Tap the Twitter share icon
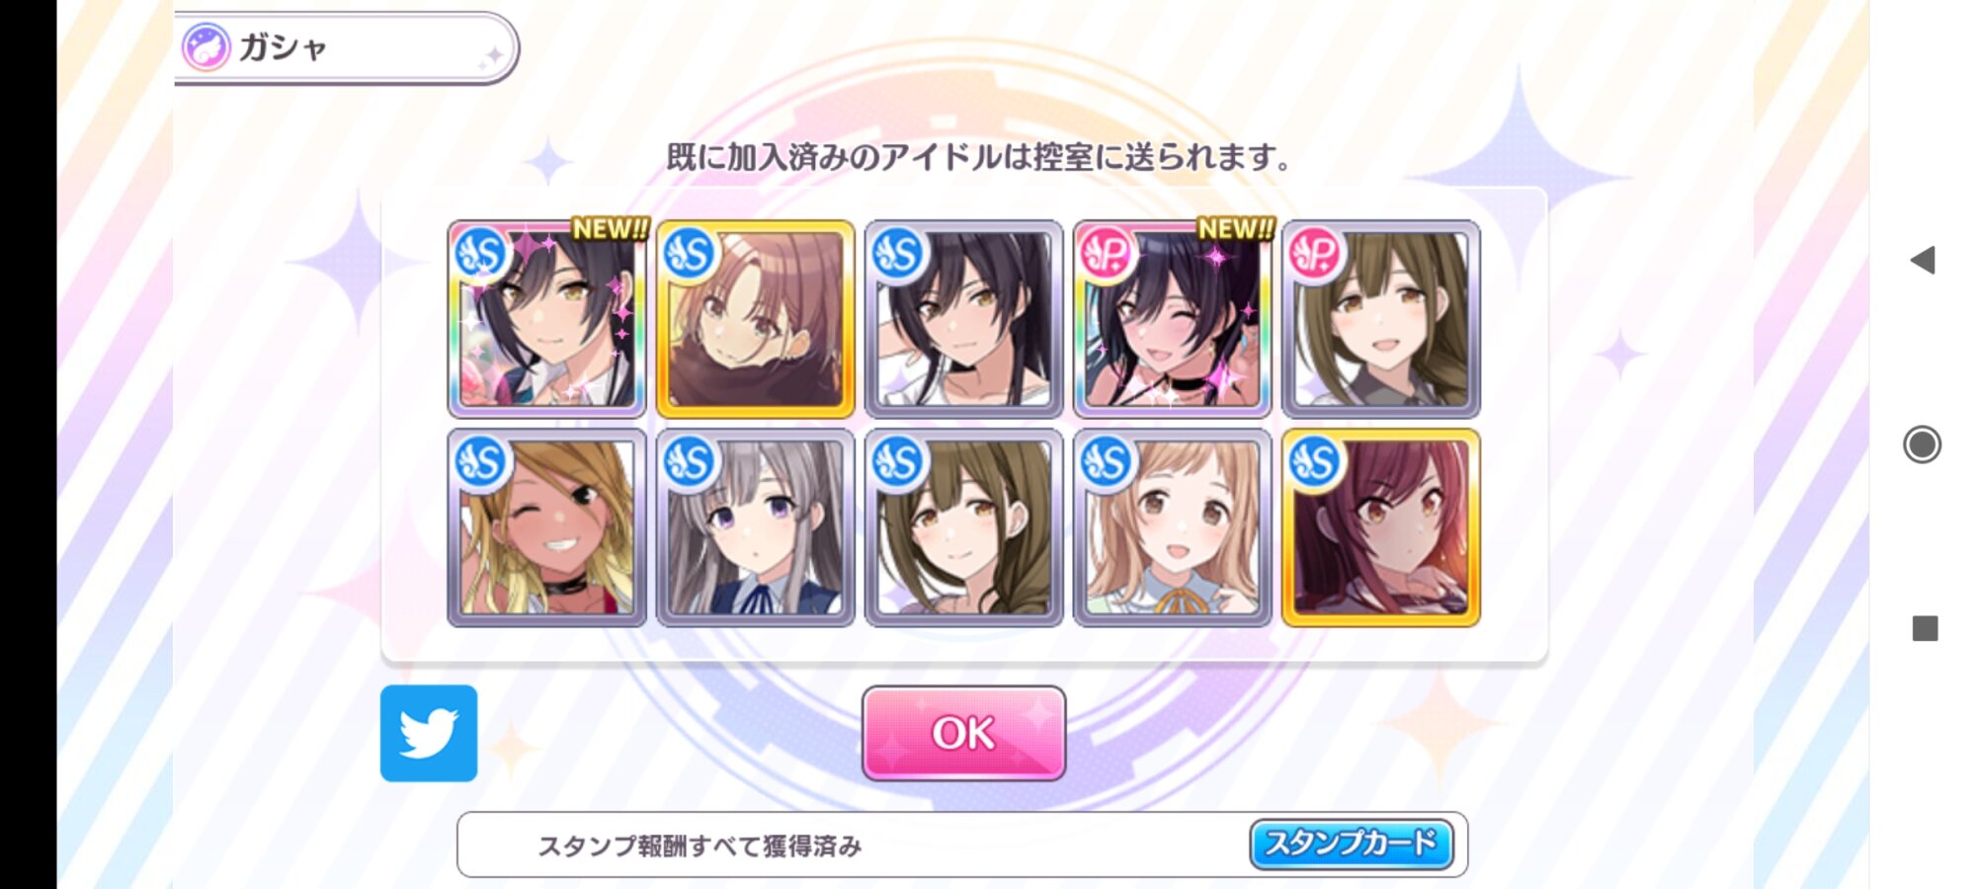The width and height of the screenshot is (1976, 889). 429,733
